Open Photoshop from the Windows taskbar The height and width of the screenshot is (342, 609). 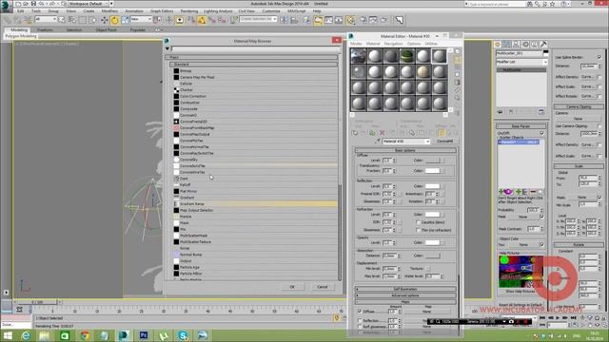point(144,335)
